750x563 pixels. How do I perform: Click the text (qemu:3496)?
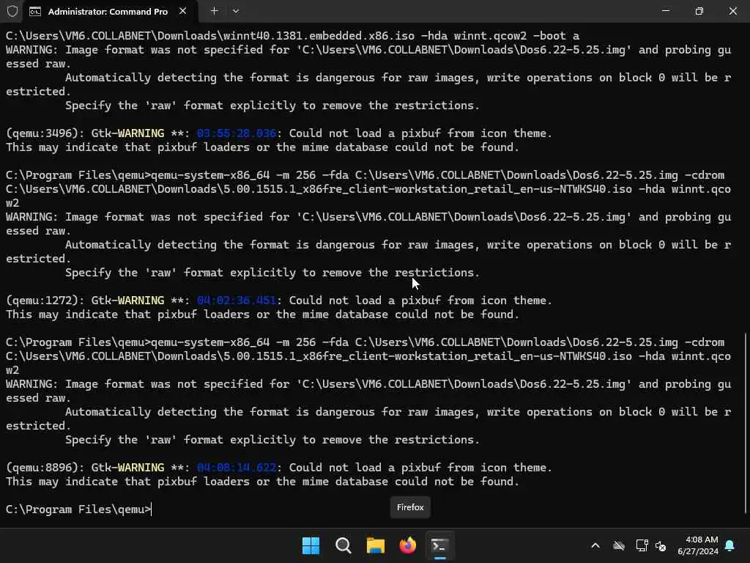[x=42, y=133]
